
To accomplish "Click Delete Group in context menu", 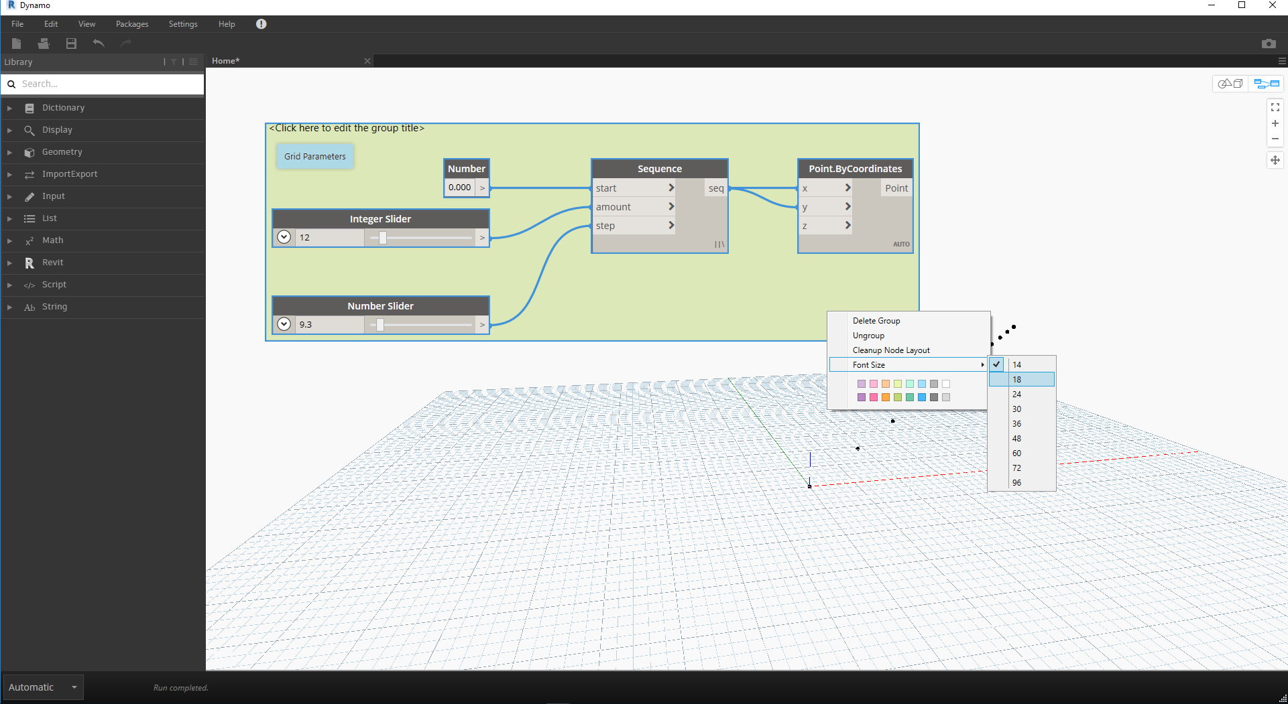I will 876,321.
